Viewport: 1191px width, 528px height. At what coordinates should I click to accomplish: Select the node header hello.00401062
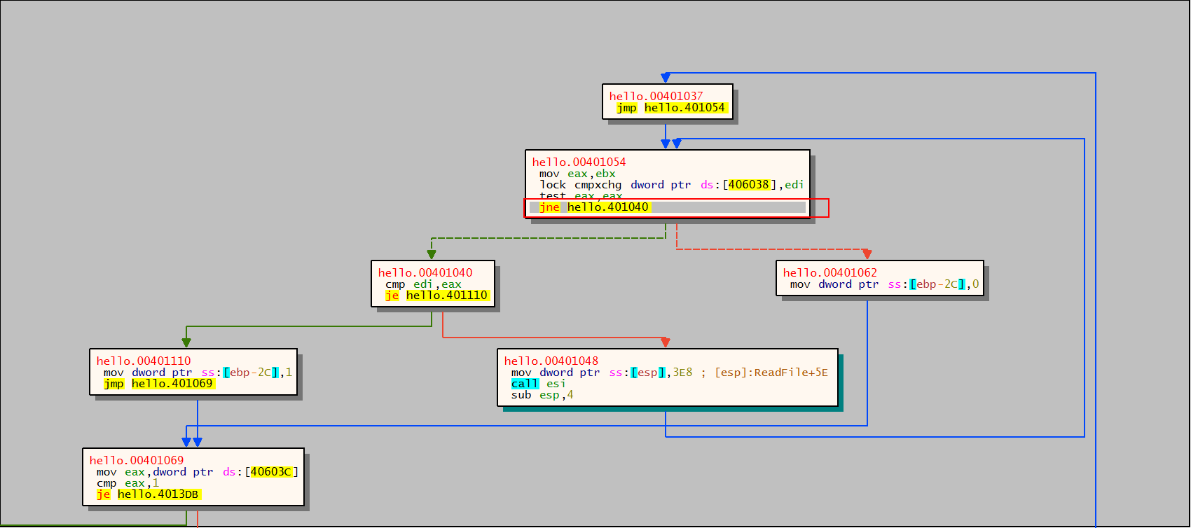pyautogui.click(x=829, y=273)
